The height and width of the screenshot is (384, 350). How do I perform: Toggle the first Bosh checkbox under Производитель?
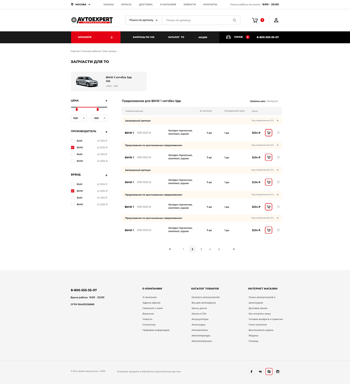coord(73,141)
